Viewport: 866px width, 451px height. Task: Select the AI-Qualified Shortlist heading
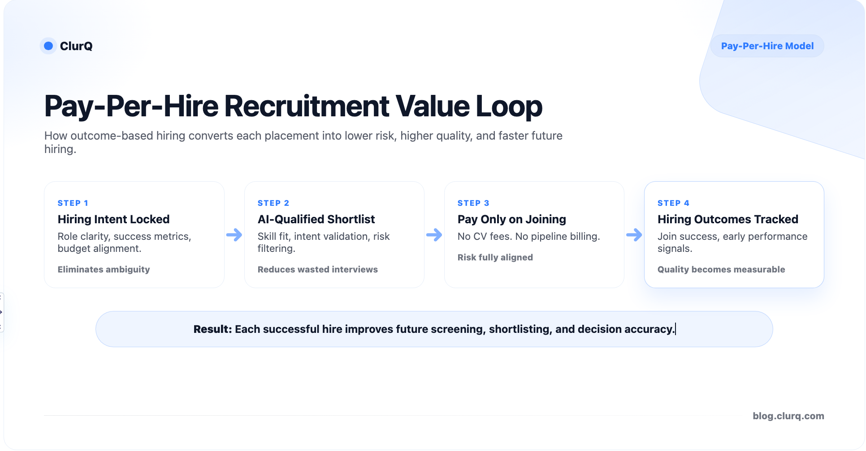pyautogui.click(x=316, y=219)
